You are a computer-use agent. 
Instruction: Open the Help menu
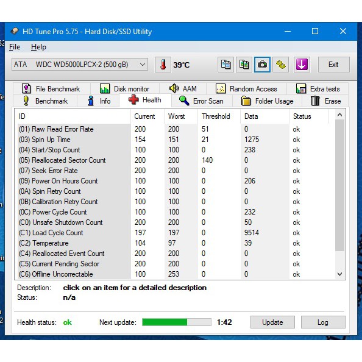click(x=38, y=47)
